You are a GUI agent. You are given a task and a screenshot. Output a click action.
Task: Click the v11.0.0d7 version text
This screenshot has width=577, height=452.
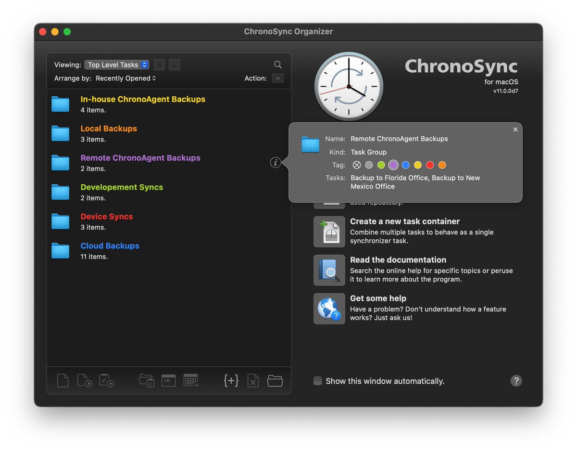click(505, 90)
